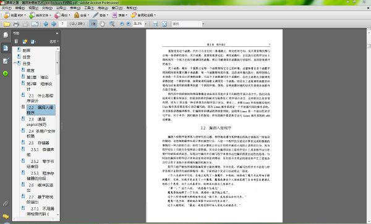Open the 创建 PDF toolbar button
The height and width of the screenshot is (224, 371).
(15, 15)
